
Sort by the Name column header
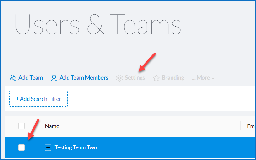click(x=52, y=126)
